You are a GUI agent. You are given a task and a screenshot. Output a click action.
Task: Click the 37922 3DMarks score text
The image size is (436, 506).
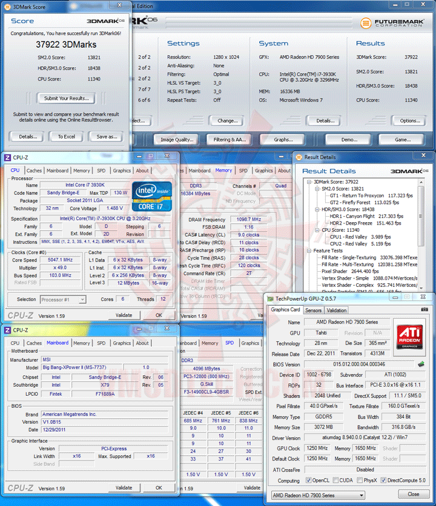click(x=66, y=45)
